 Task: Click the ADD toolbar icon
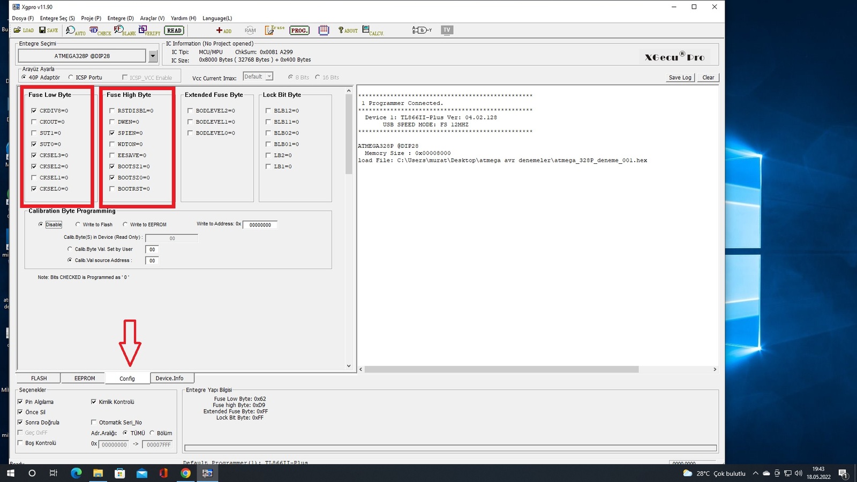pyautogui.click(x=224, y=31)
